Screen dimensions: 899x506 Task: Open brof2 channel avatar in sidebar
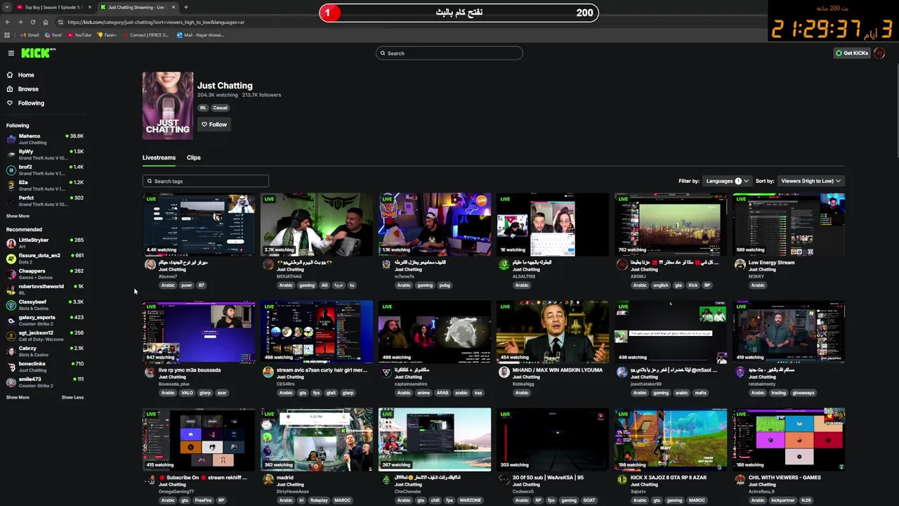click(x=11, y=170)
